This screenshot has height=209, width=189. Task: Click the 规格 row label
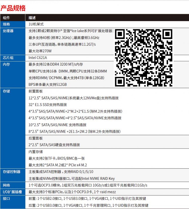tap(6, 24)
